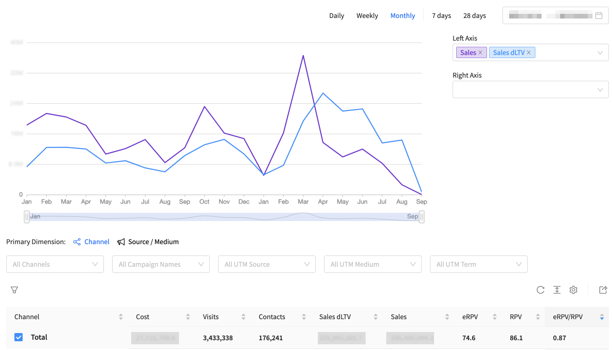Image resolution: width=612 pixels, height=350 pixels.
Task: Select Channel as primary dimension
Action: (92, 242)
